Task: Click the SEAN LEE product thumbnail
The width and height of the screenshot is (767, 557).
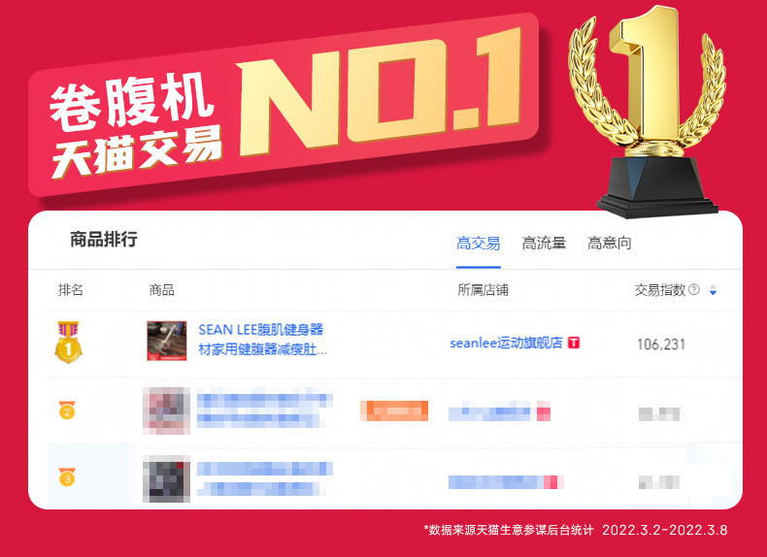Action: coord(167,341)
